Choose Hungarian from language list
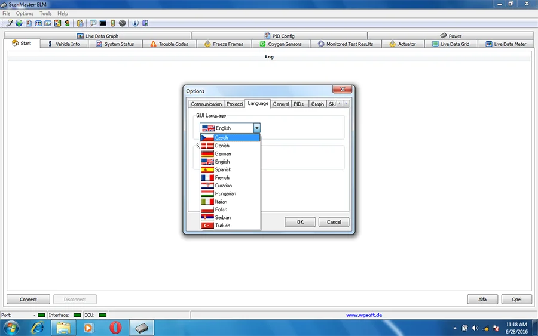 (x=230, y=193)
